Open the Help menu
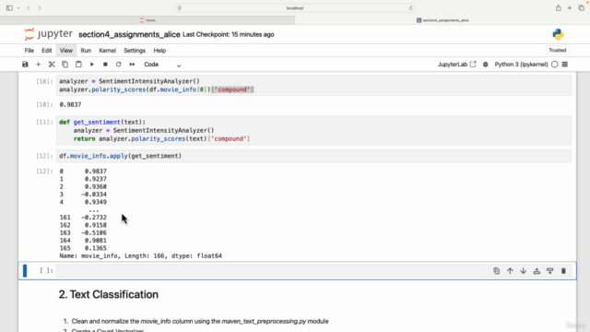The width and height of the screenshot is (590, 332). click(x=159, y=51)
